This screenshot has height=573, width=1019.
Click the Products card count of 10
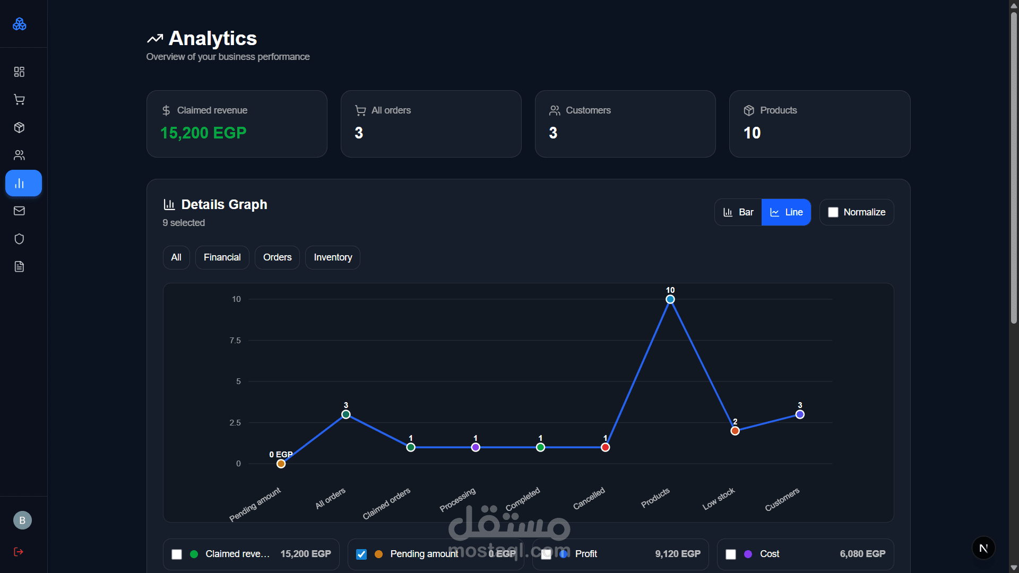tap(752, 133)
